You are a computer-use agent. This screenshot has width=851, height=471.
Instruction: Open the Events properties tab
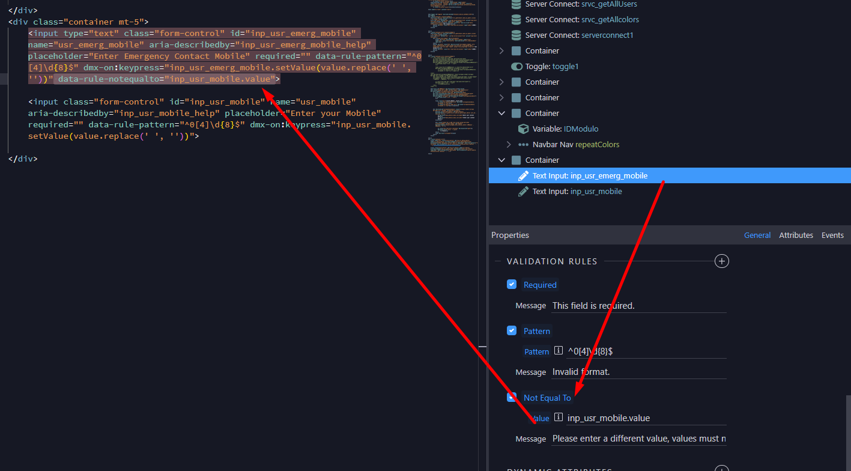pyautogui.click(x=832, y=235)
